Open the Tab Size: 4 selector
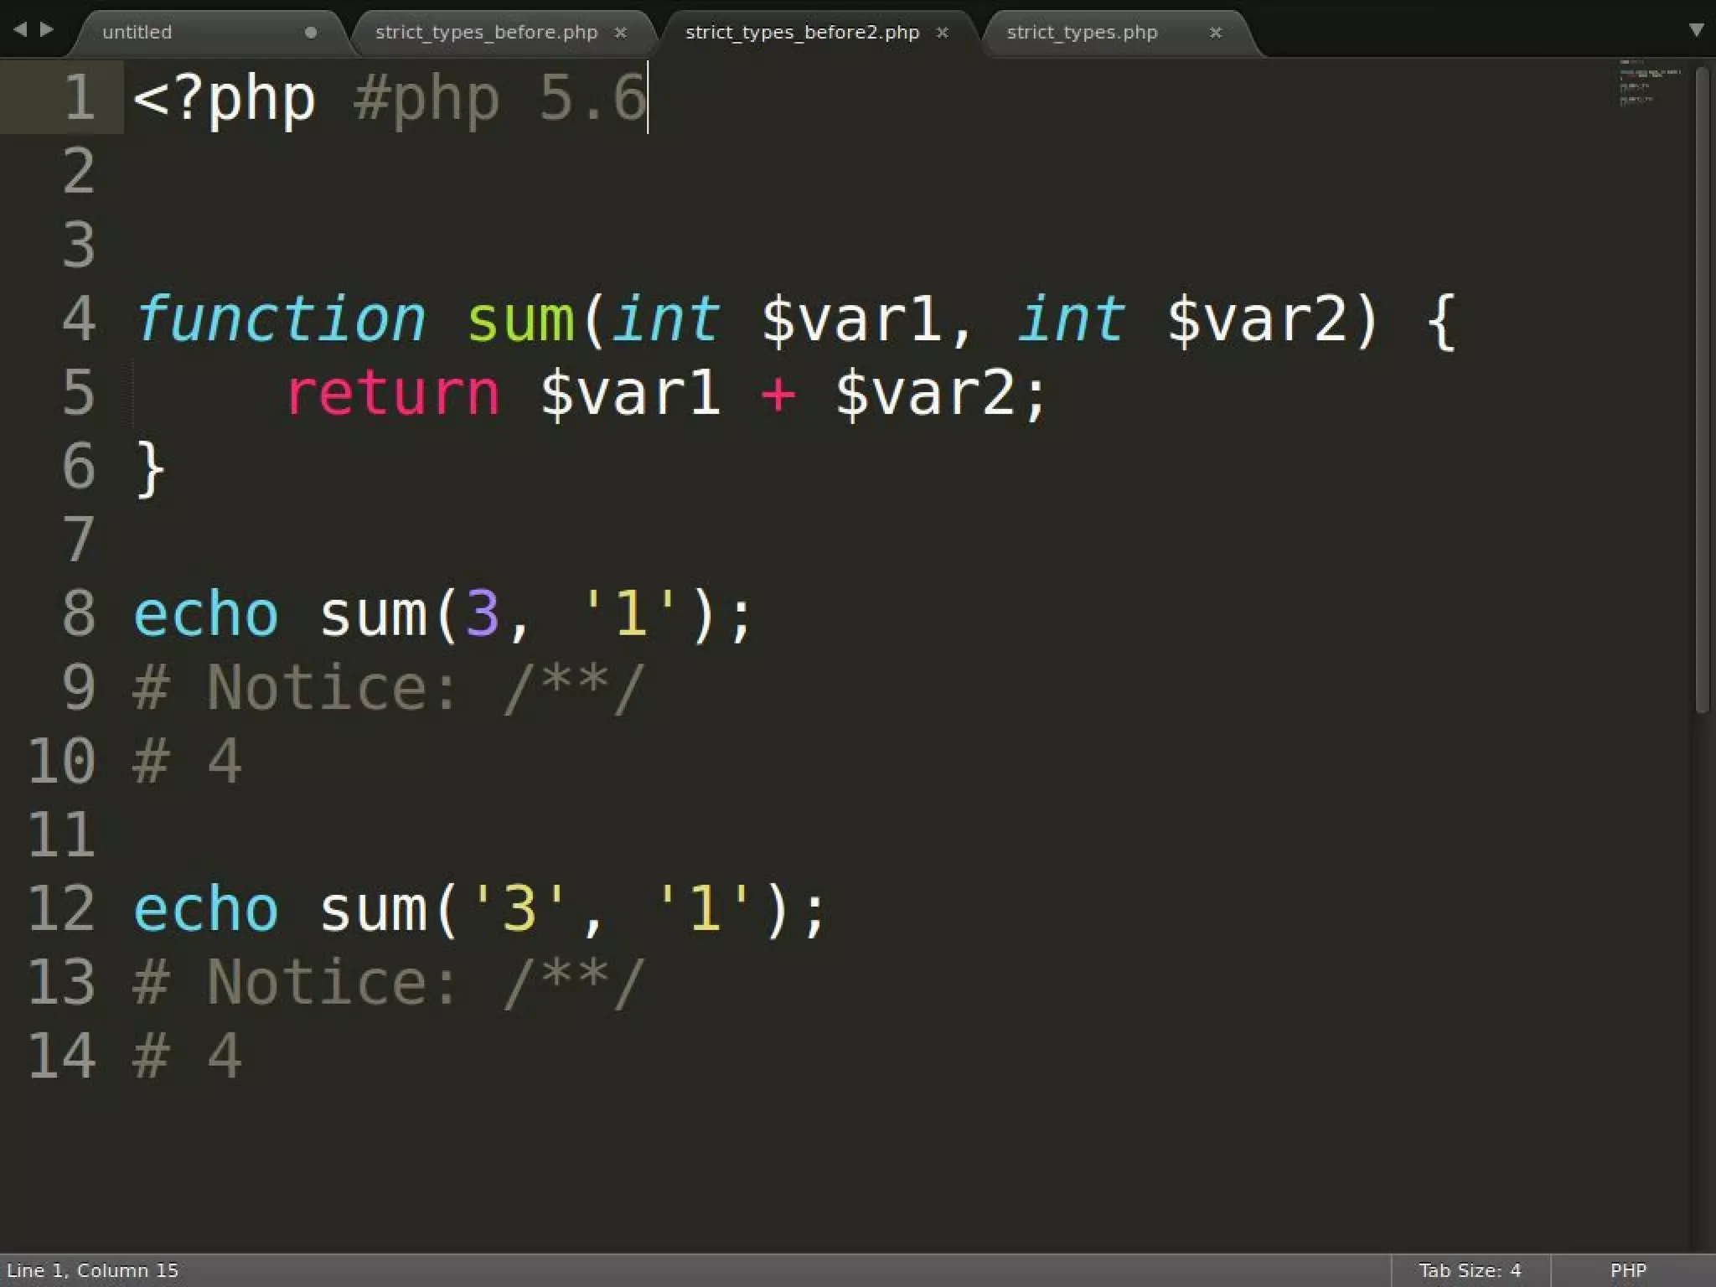The width and height of the screenshot is (1716, 1287). (1470, 1270)
